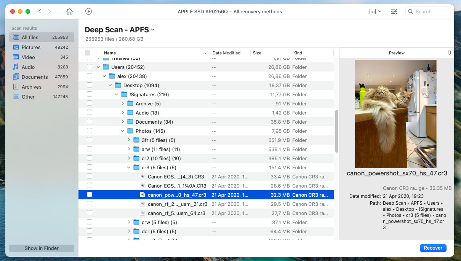Navigate back with the left chevron
Screen dimensions: 461x261
40,11
